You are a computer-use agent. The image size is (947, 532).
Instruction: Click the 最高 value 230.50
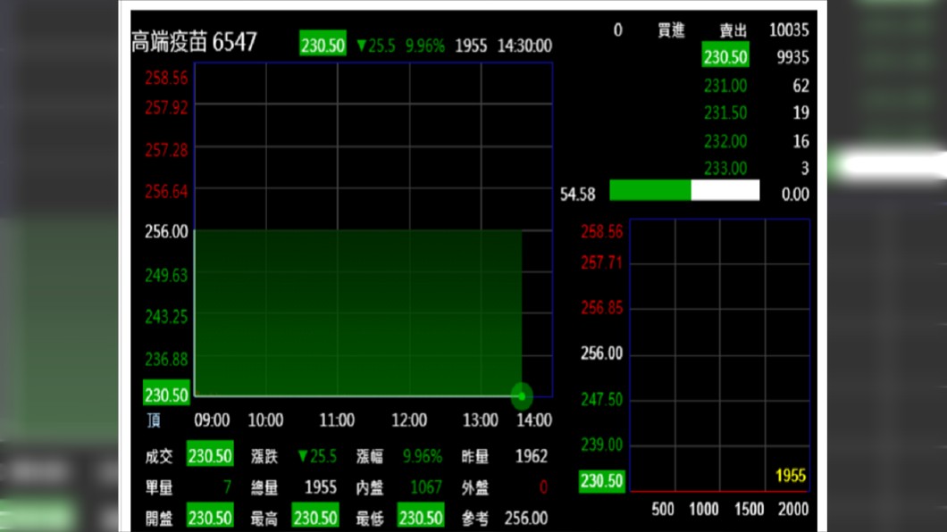315,518
